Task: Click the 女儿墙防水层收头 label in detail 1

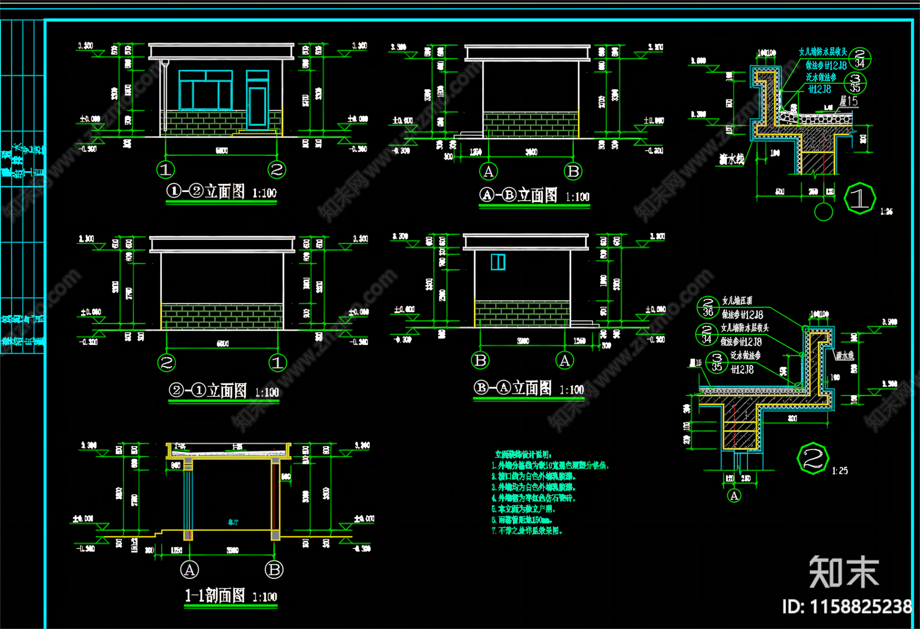Action: [x=823, y=52]
